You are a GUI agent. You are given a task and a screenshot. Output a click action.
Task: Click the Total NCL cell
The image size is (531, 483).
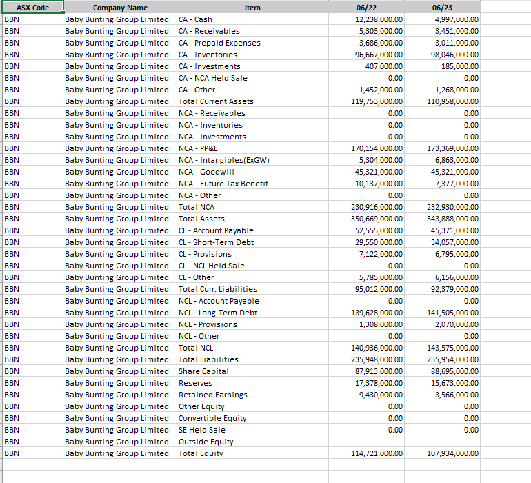[252, 348]
